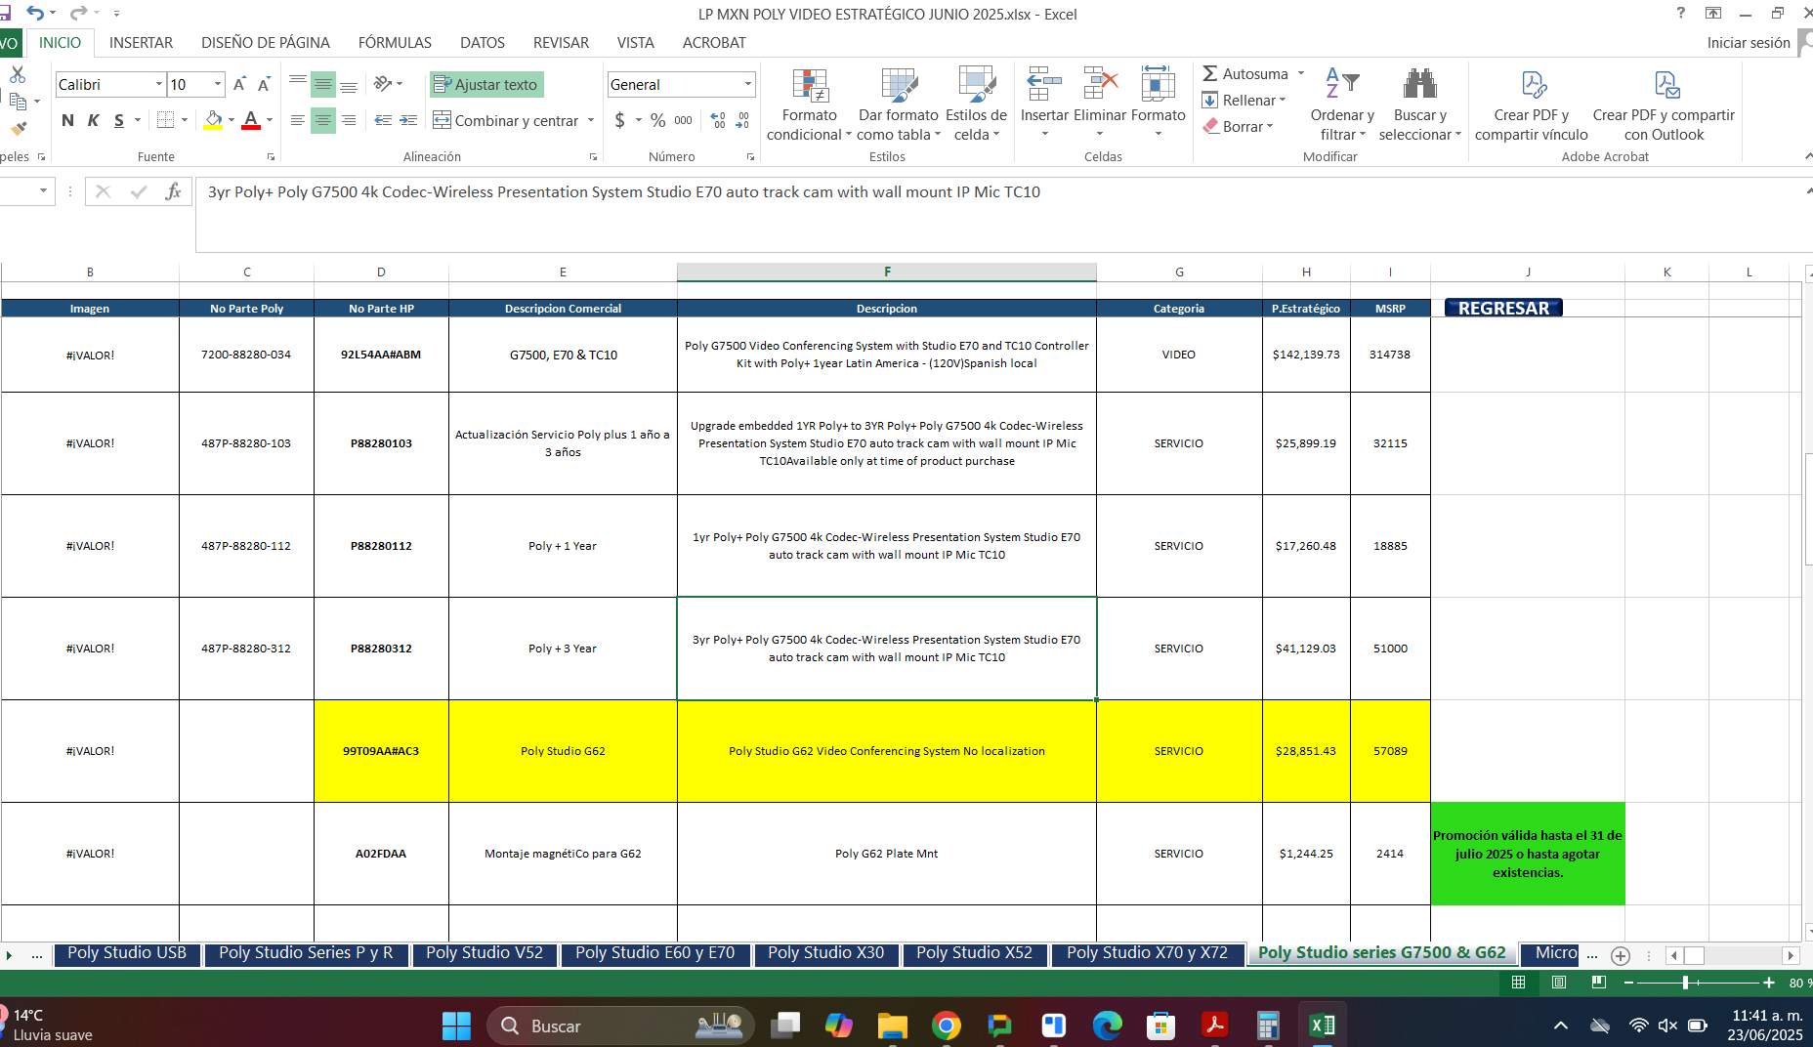
Task: Click the Eliminar cells icon
Action: point(1100,84)
